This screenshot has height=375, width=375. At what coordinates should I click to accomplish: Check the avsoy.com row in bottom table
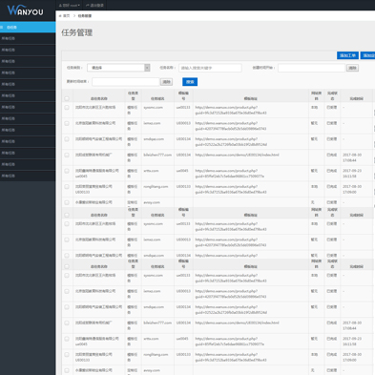tap(67, 370)
